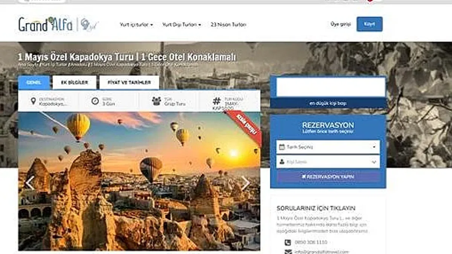Click the REZERVASYON panel heading

(x=328, y=125)
